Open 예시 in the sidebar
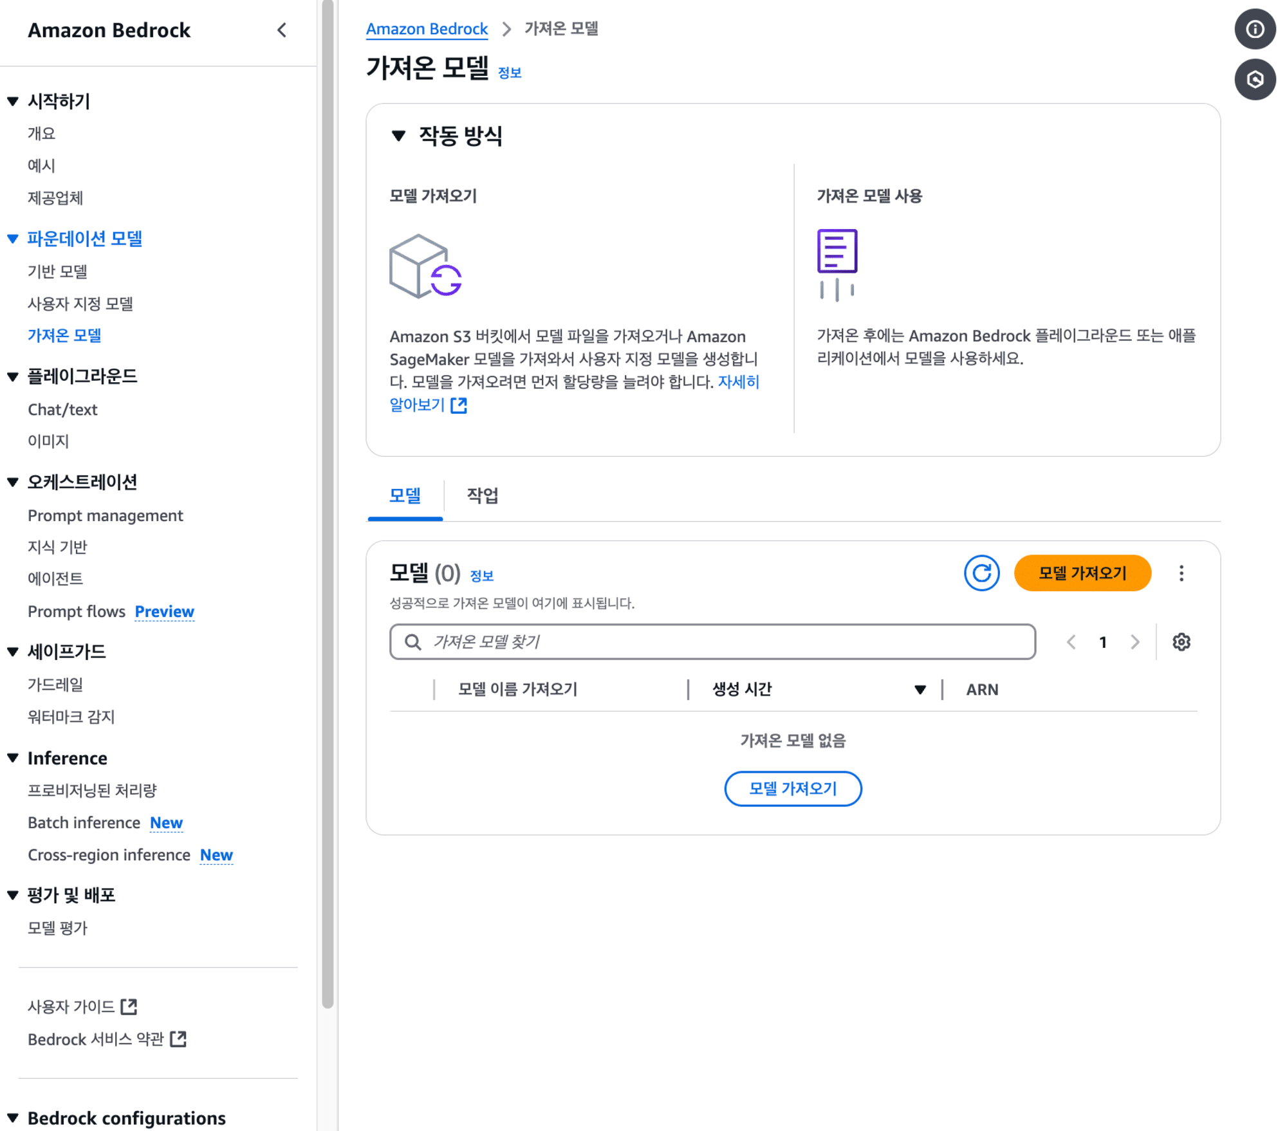Screen dimensions: 1287x1131 point(41,165)
